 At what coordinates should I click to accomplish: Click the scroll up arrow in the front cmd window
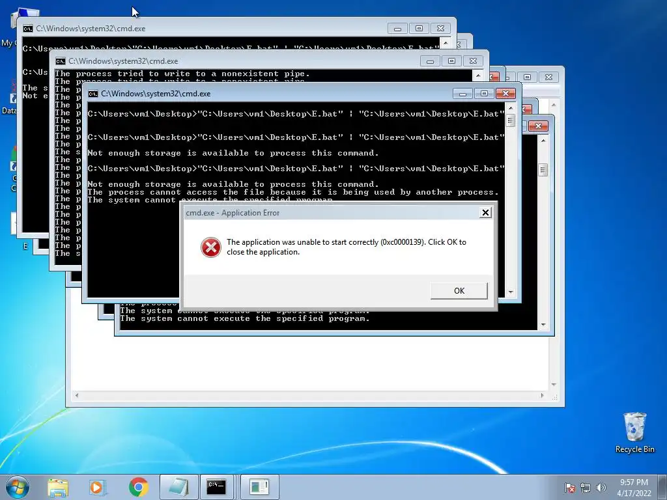click(511, 108)
